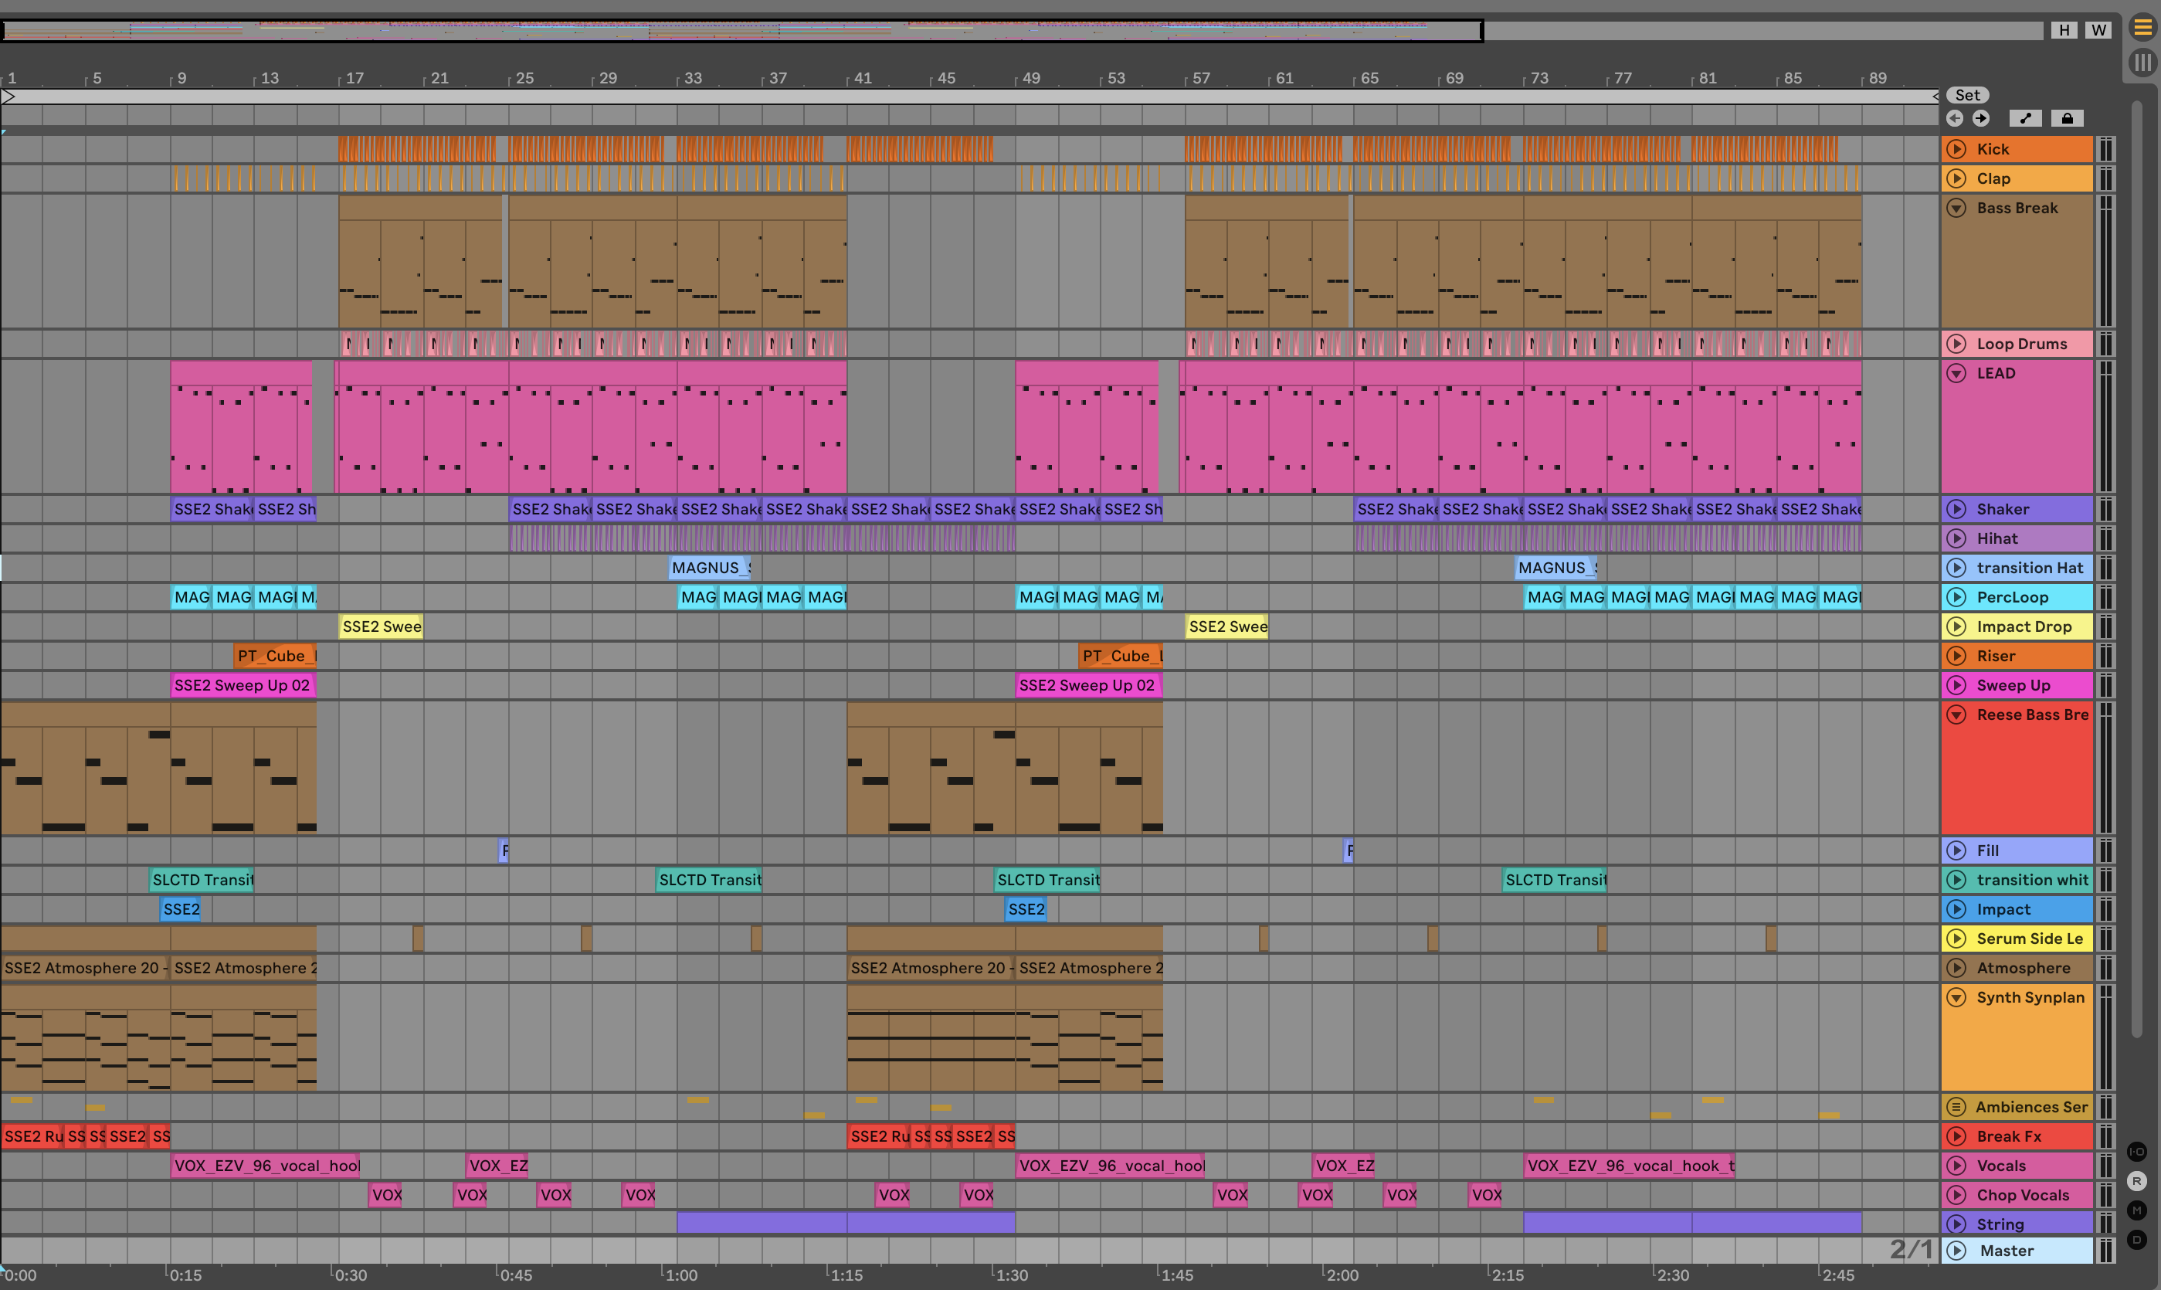Jump to the previous locator arrow
Viewport: 2161px width, 1290px height.
pyautogui.click(x=1954, y=118)
